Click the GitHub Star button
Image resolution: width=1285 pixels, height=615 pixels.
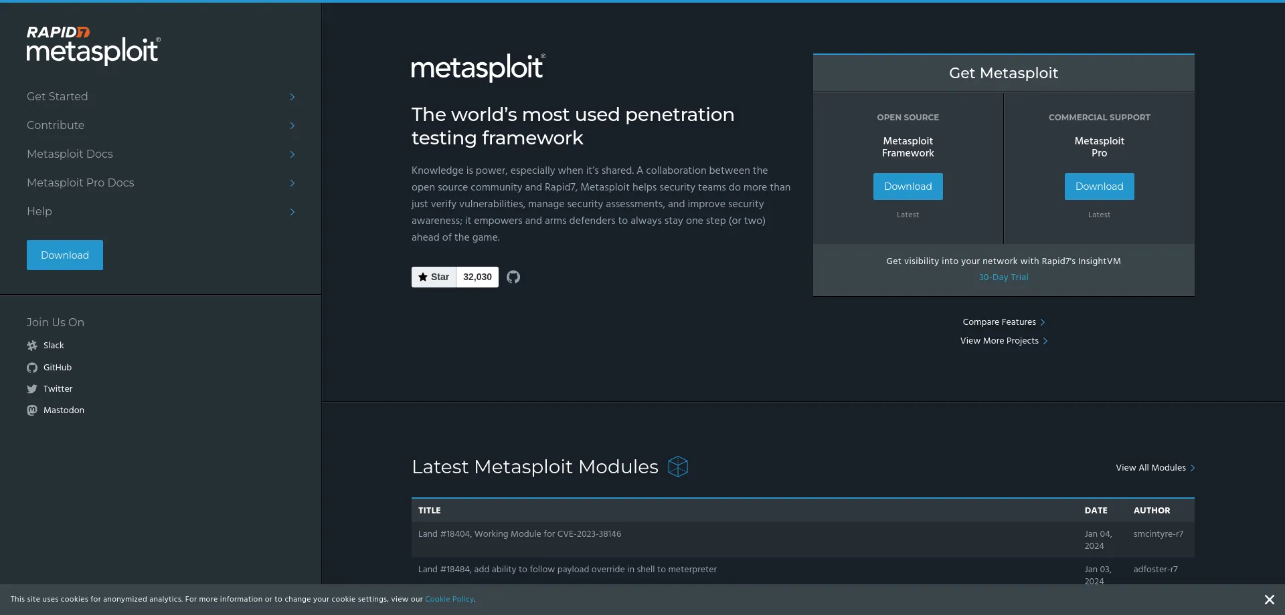pos(434,277)
